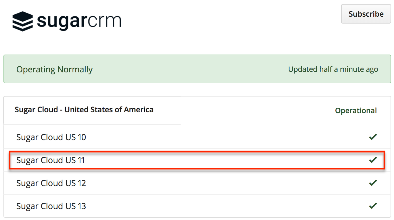
Task: Expand the Sugar Cloud - United States of America group
Action: (84, 110)
